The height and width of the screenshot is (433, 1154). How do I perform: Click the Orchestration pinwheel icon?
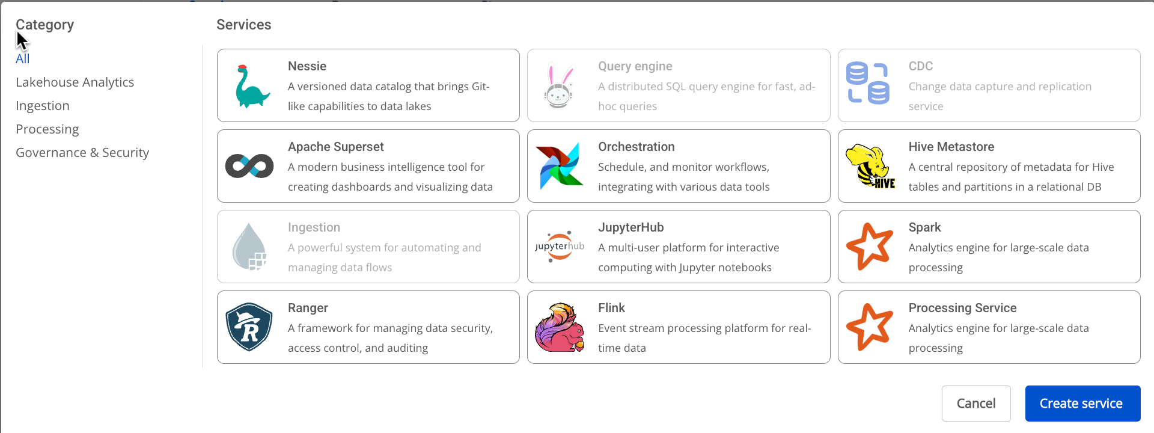pos(560,166)
